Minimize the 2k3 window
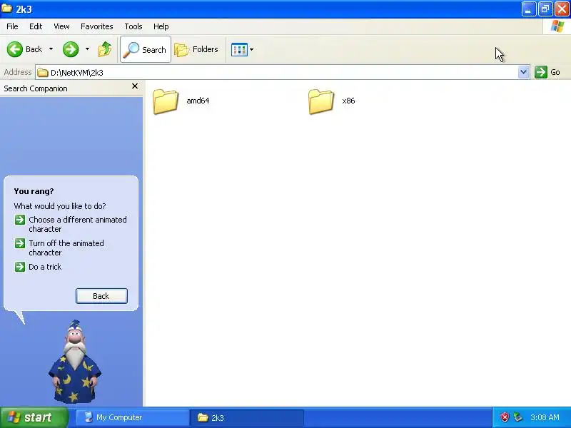Screen dimensions: 571x428 point(529,9)
